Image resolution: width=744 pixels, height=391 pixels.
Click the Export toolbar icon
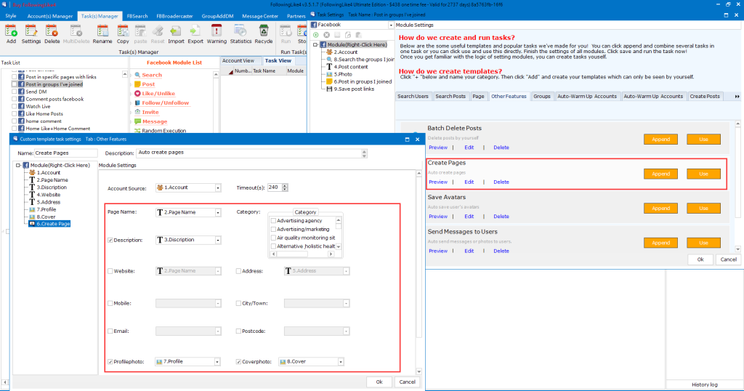[195, 34]
